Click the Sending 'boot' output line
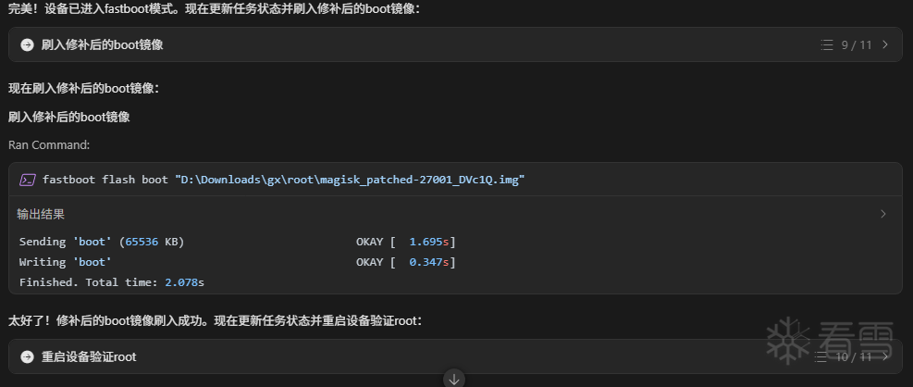913x387 pixels. [102, 242]
